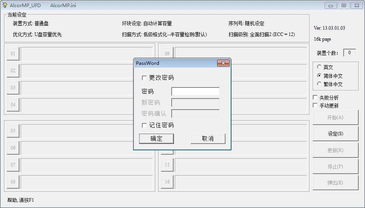Enable the 手动更新 checkbox

click(315, 106)
